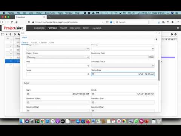Click the fullscreen expand icon in grid toolbar
Image resolution: width=181 pixels, height=136 pixels.
2,34
